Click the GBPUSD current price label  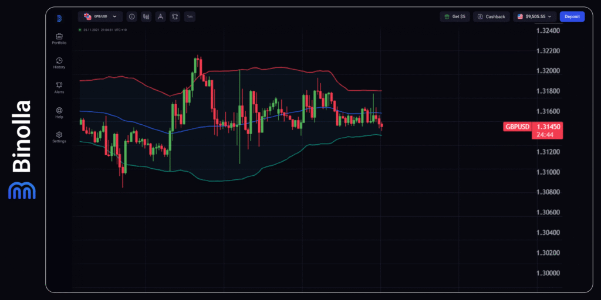[518, 127]
